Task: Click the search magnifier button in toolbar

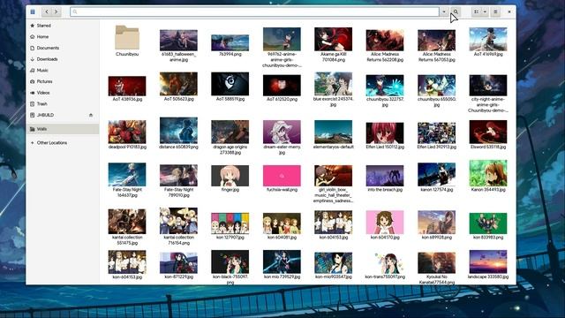Action: (x=456, y=11)
